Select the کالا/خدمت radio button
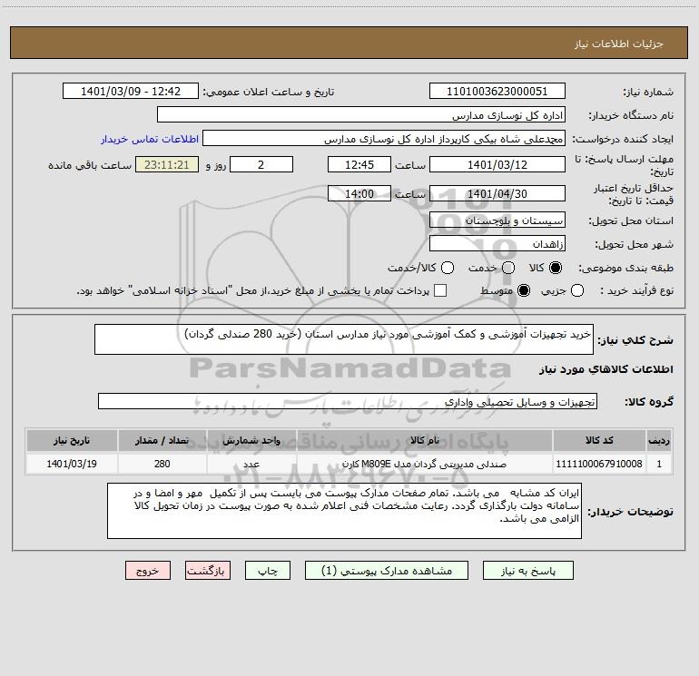The width and height of the screenshot is (699, 676). [x=448, y=268]
